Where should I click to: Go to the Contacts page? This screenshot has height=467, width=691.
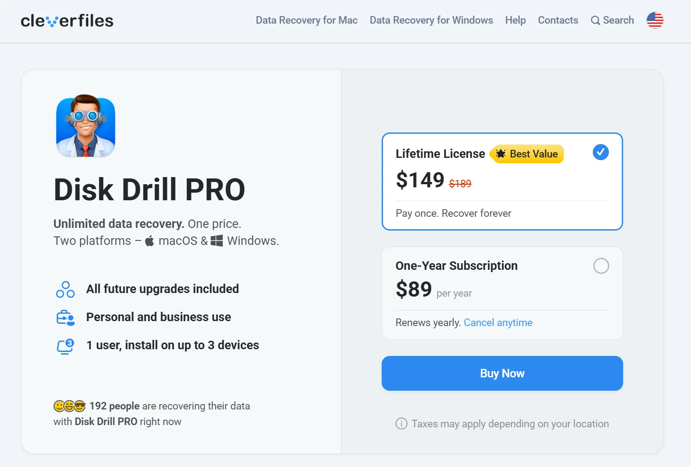[558, 20]
